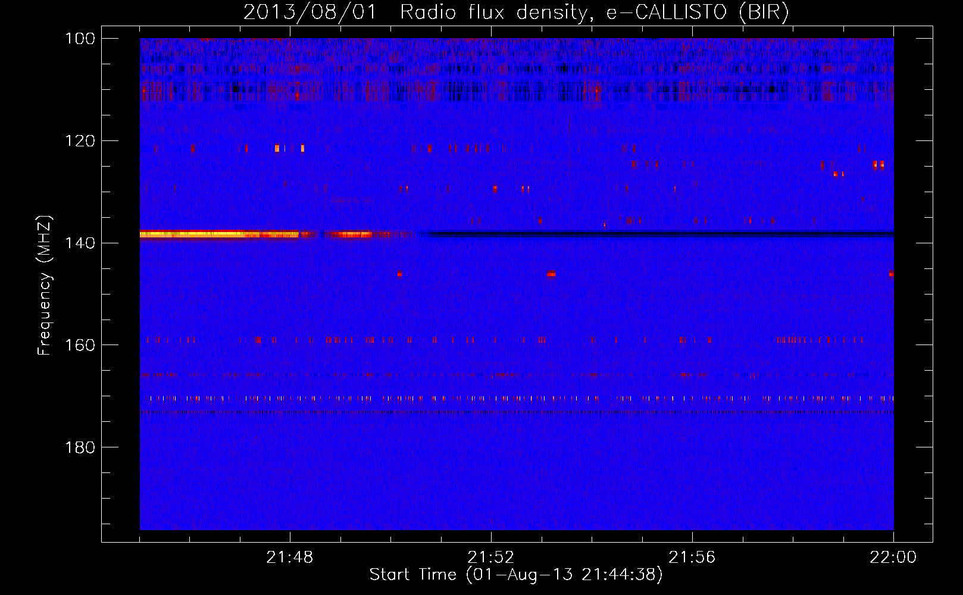
Task: Click the 21:52 time tick label
Action: coord(491,558)
